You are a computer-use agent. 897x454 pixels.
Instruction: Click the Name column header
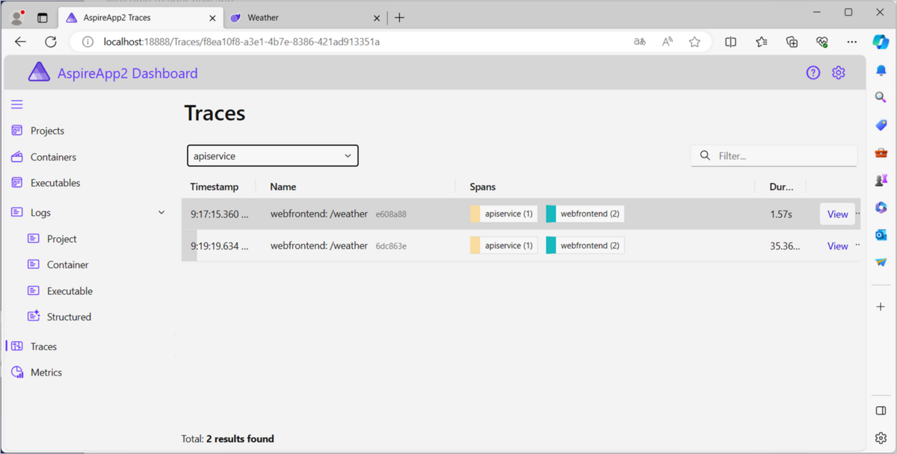pyautogui.click(x=283, y=187)
